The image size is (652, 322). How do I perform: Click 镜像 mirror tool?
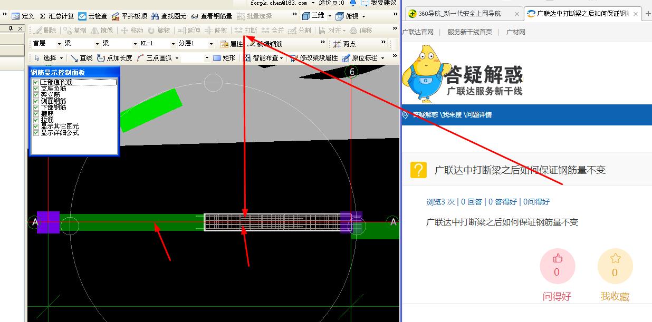[102, 31]
